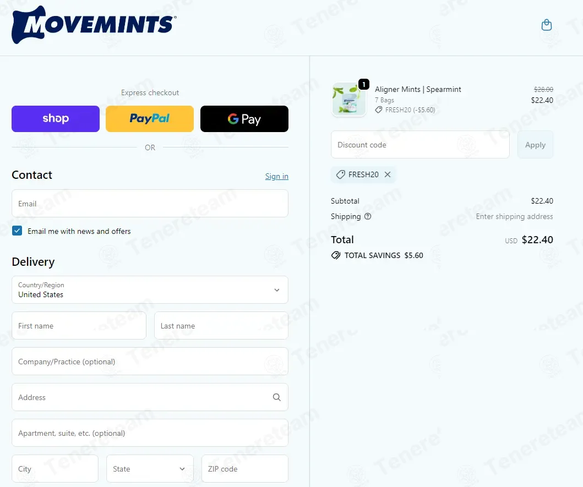Remove the FRESH20 discount with X icon

tap(388, 174)
